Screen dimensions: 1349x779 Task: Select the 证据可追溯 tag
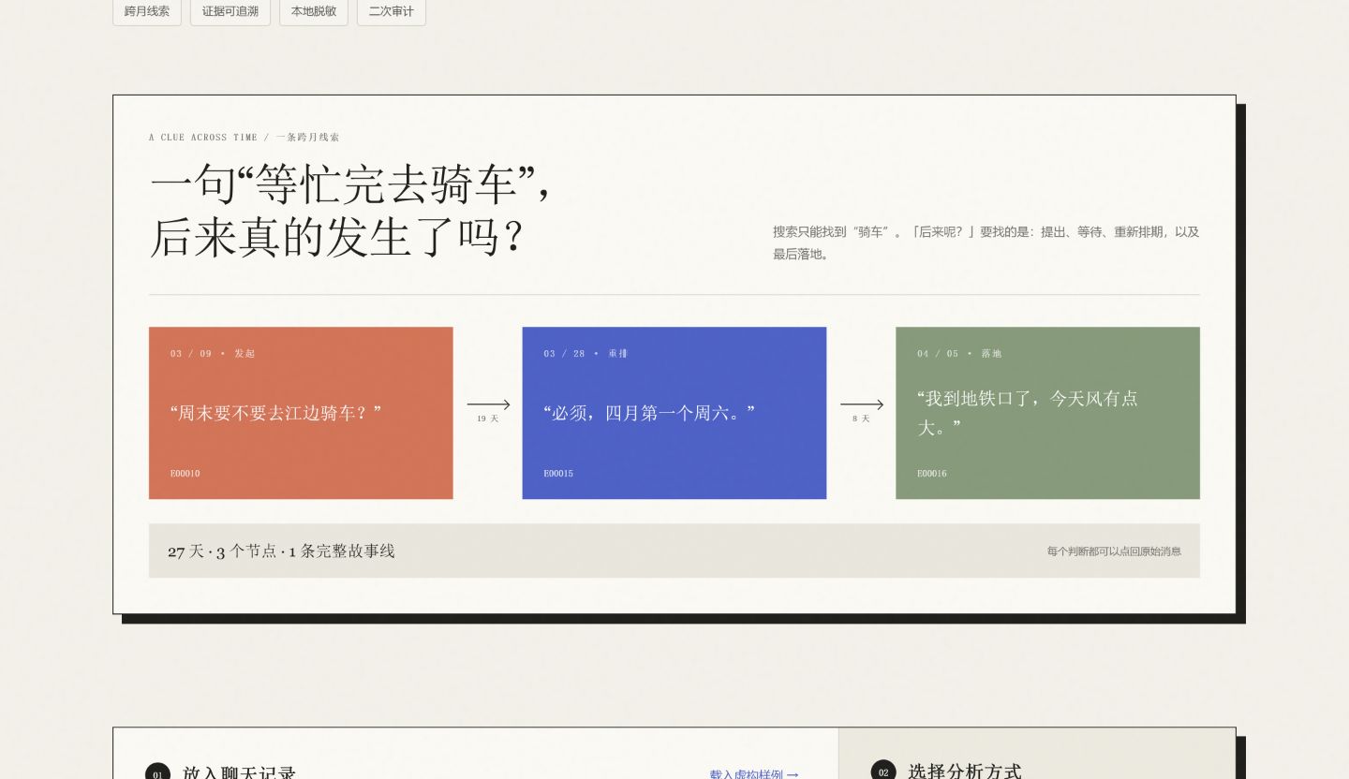tap(230, 11)
